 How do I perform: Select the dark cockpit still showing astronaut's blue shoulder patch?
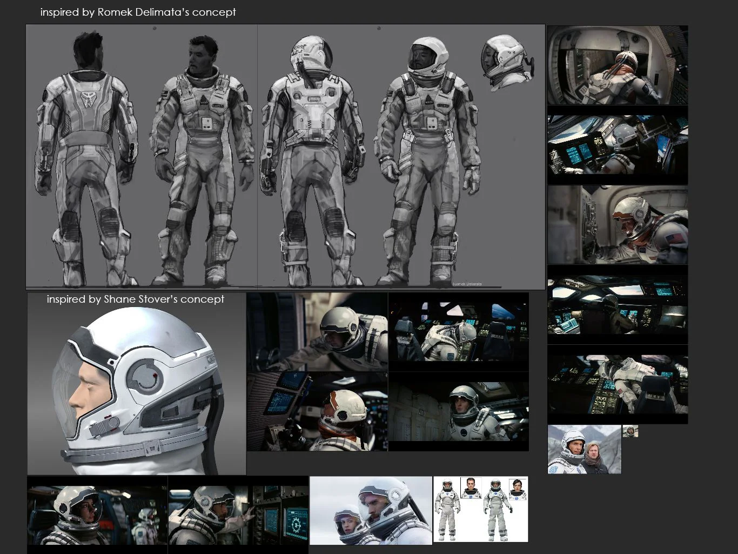point(458,332)
